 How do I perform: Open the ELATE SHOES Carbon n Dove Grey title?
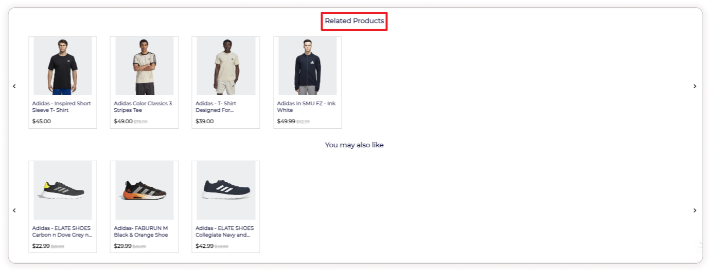tap(62, 231)
